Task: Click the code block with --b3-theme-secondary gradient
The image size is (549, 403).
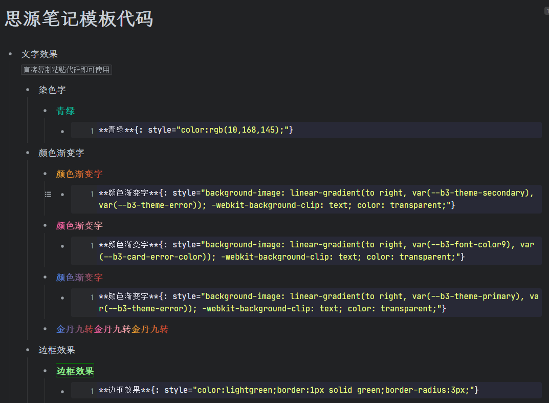Action: tap(306, 199)
